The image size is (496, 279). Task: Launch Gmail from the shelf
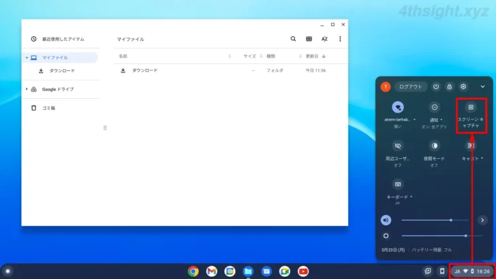(x=212, y=271)
